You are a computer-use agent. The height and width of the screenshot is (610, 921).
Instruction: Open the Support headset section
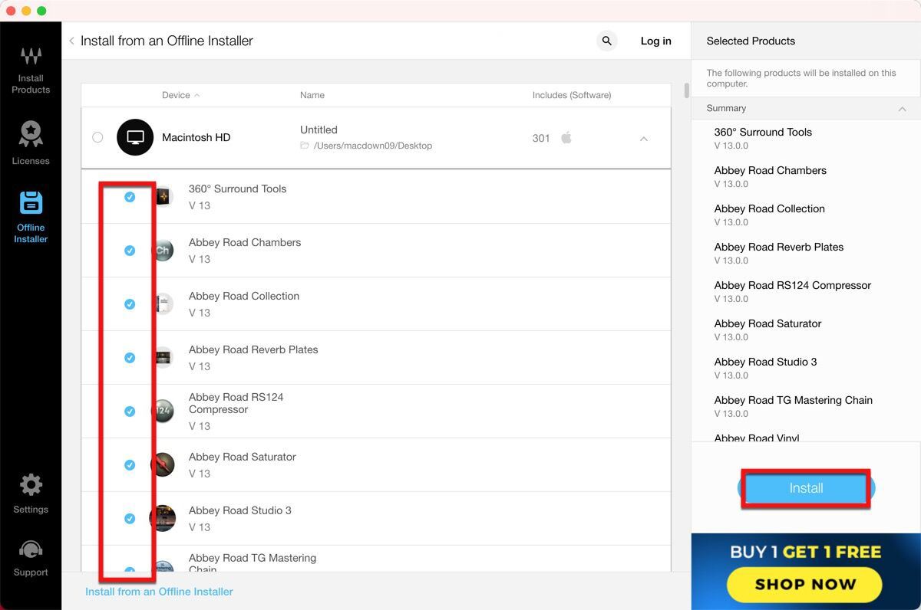tap(31, 558)
